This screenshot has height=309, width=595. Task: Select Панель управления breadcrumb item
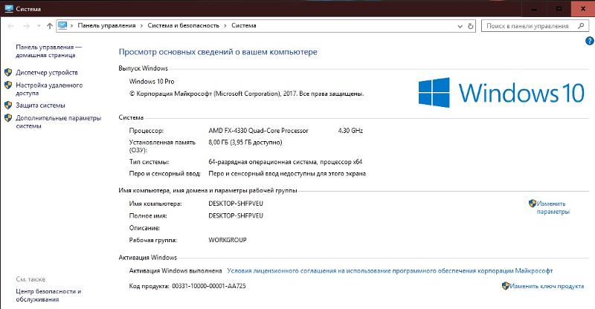pyautogui.click(x=106, y=25)
